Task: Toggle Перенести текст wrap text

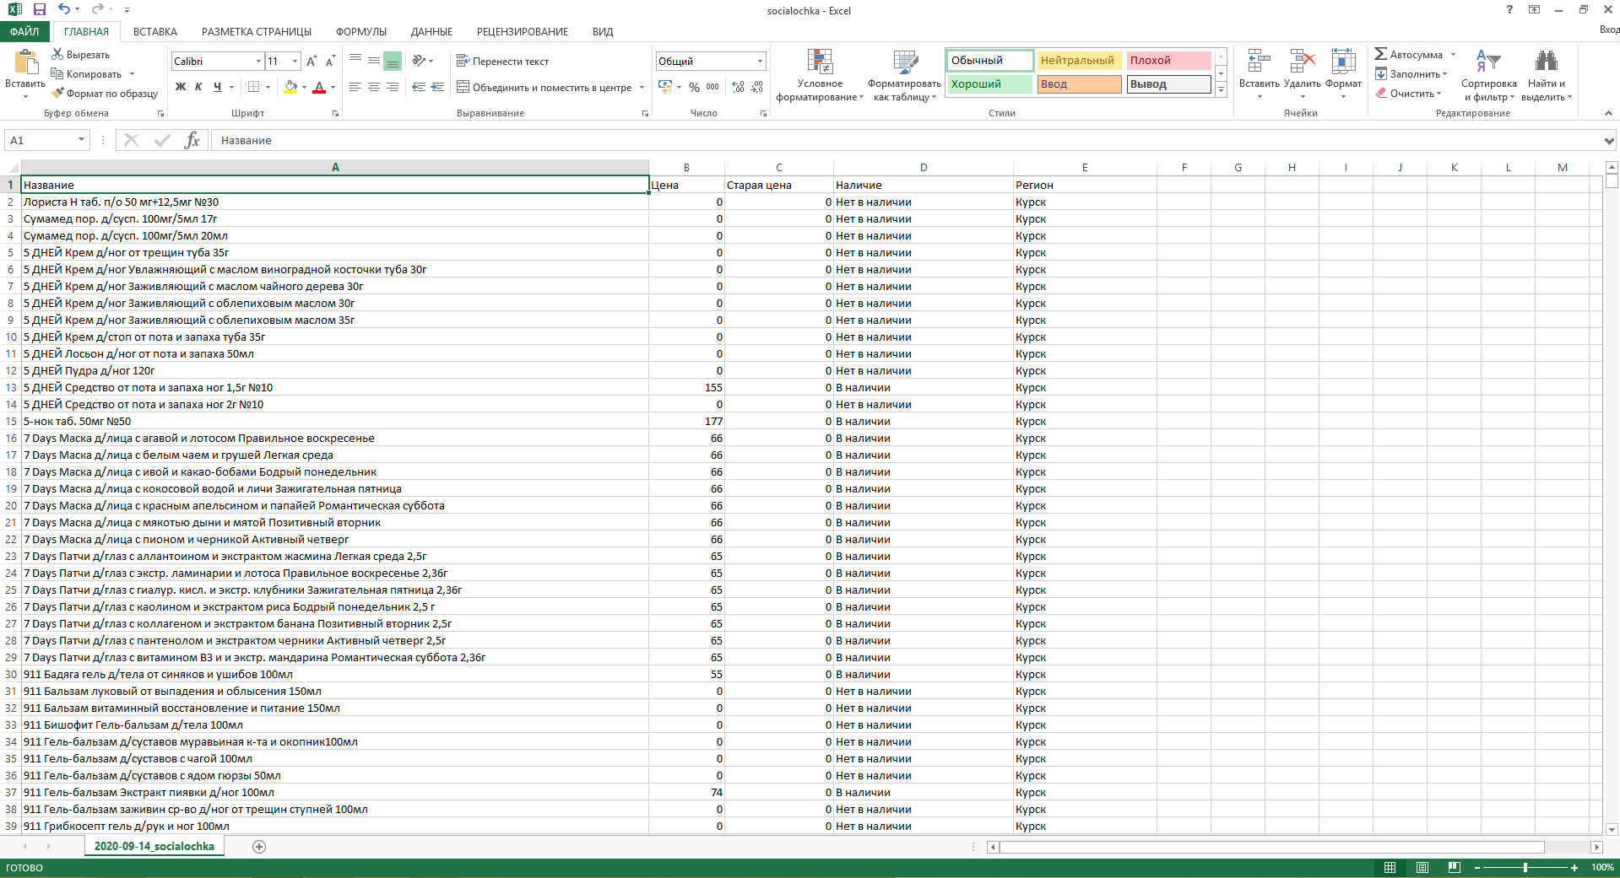Action: pyautogui.click(x=502, y=61)
